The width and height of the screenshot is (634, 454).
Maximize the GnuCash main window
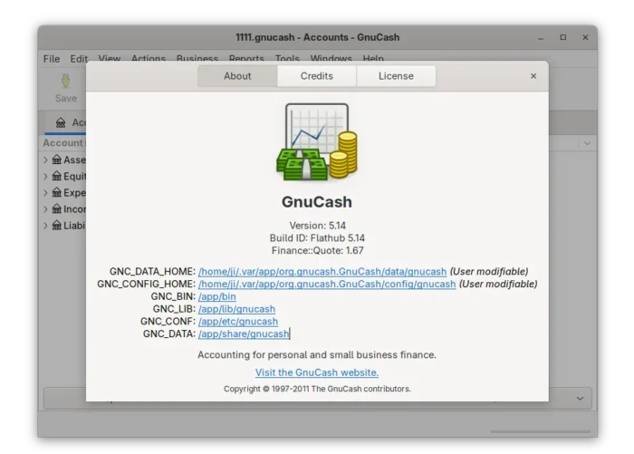tap(562, 37)
